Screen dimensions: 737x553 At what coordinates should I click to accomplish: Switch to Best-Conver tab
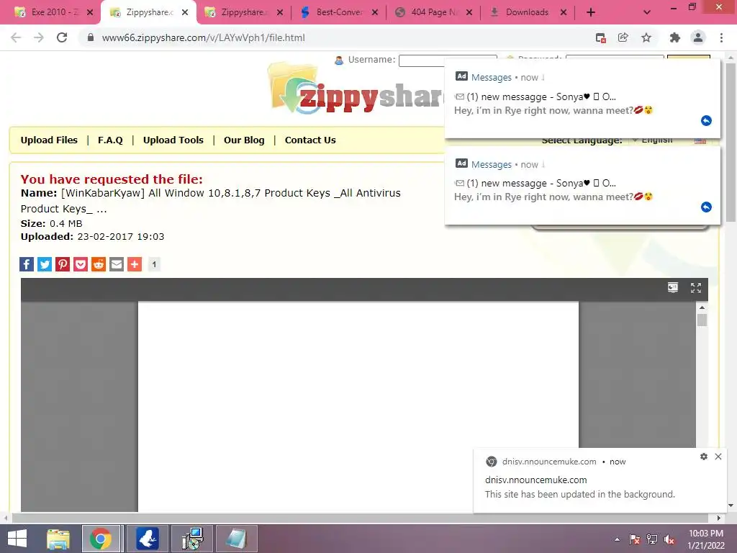point(338,13)
